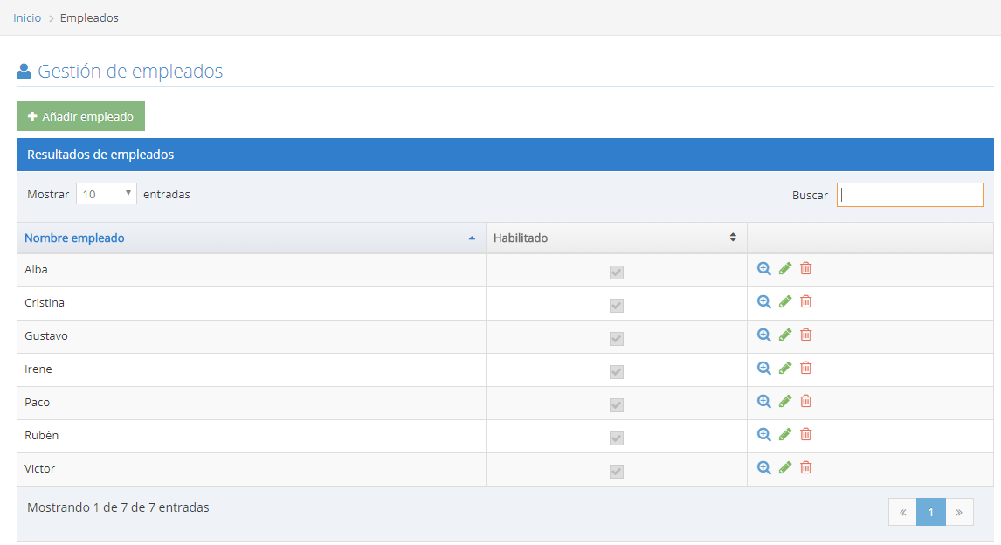Screen dimensions: 1001x545
Task: Click the Añadir empleado button
Action: [80, 116]
